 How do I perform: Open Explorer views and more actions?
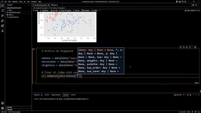coord(29,5)
